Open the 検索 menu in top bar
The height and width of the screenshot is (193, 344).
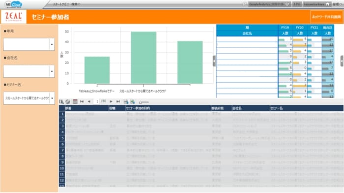coord(76,4)
